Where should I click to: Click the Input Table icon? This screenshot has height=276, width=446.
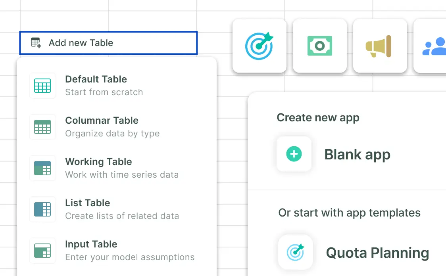[42, 250]
